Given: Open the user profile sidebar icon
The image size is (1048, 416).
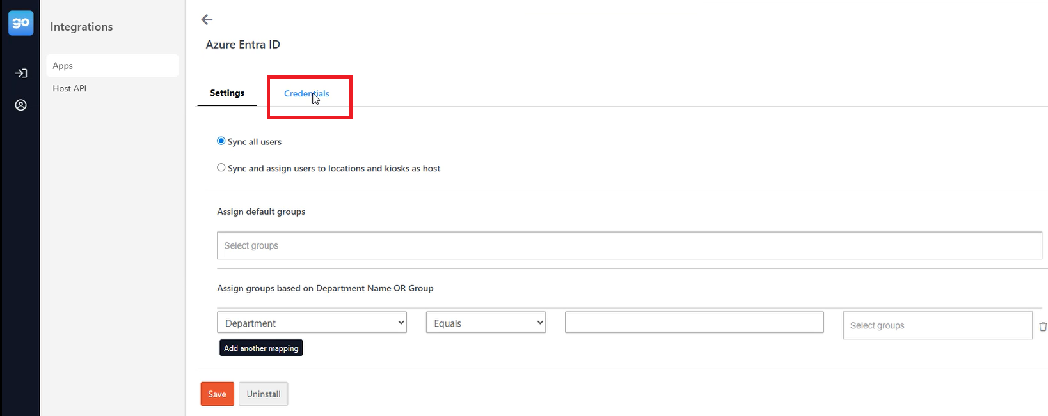Looking at the screenshot, I should pos(21,105).
